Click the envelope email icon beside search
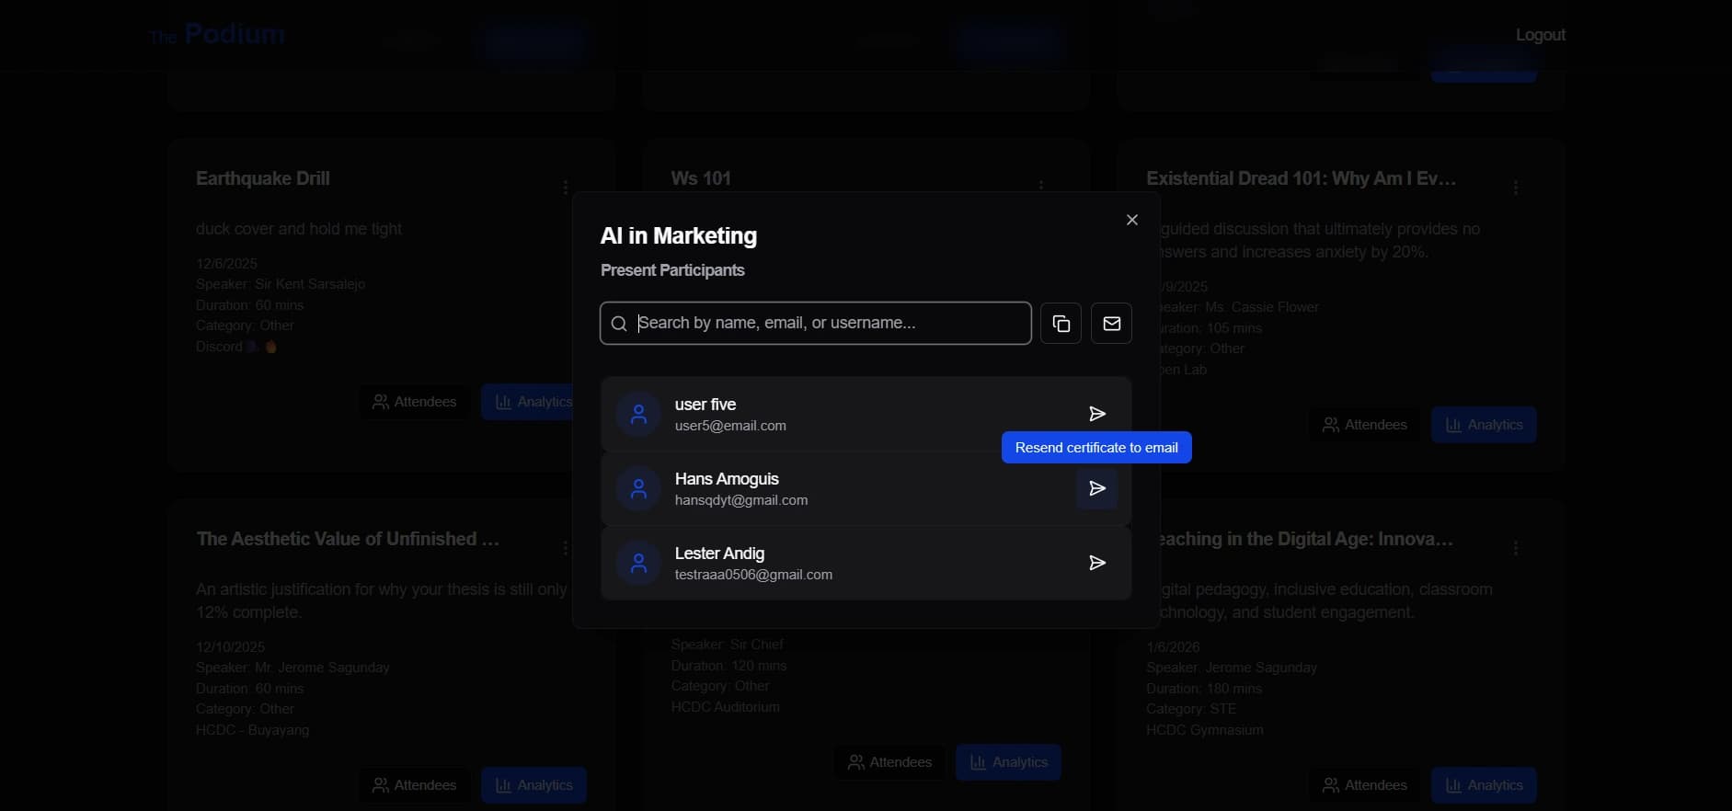Image resolution: width=1732 pixels, height=811 pixels. (1111, 324)
